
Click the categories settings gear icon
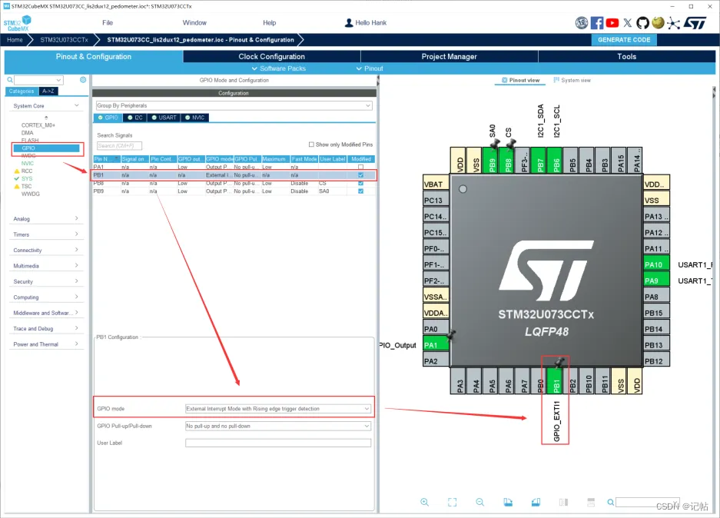83,79
